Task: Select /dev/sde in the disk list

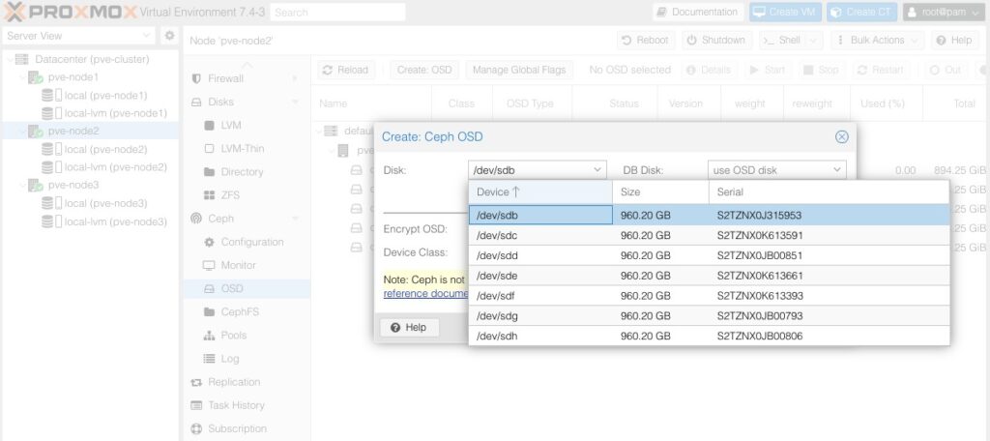Action: point(709,276)
